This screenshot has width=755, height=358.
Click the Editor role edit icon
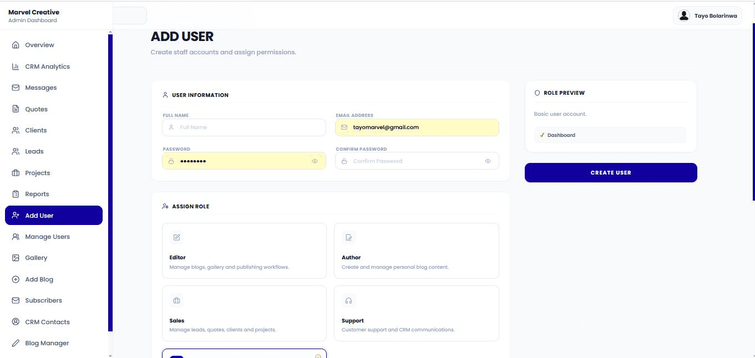(x=176, y=237)
